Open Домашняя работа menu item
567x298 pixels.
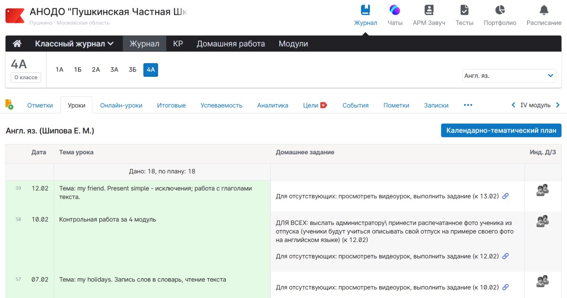click(x=231, y=44)
